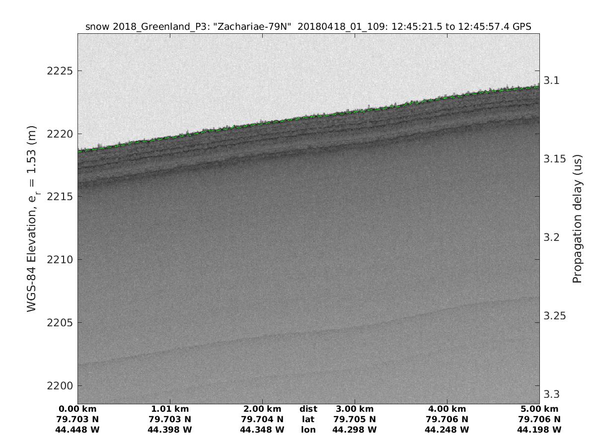Select longitude "44.248 W" label
The image size is (596, 447).
[x=447, y=430]
